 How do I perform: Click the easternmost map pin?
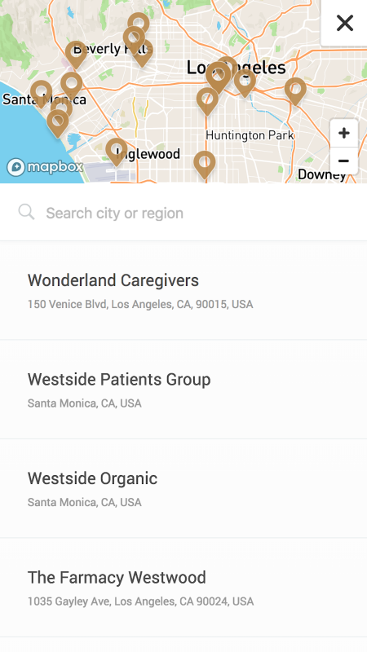[295, 91]
